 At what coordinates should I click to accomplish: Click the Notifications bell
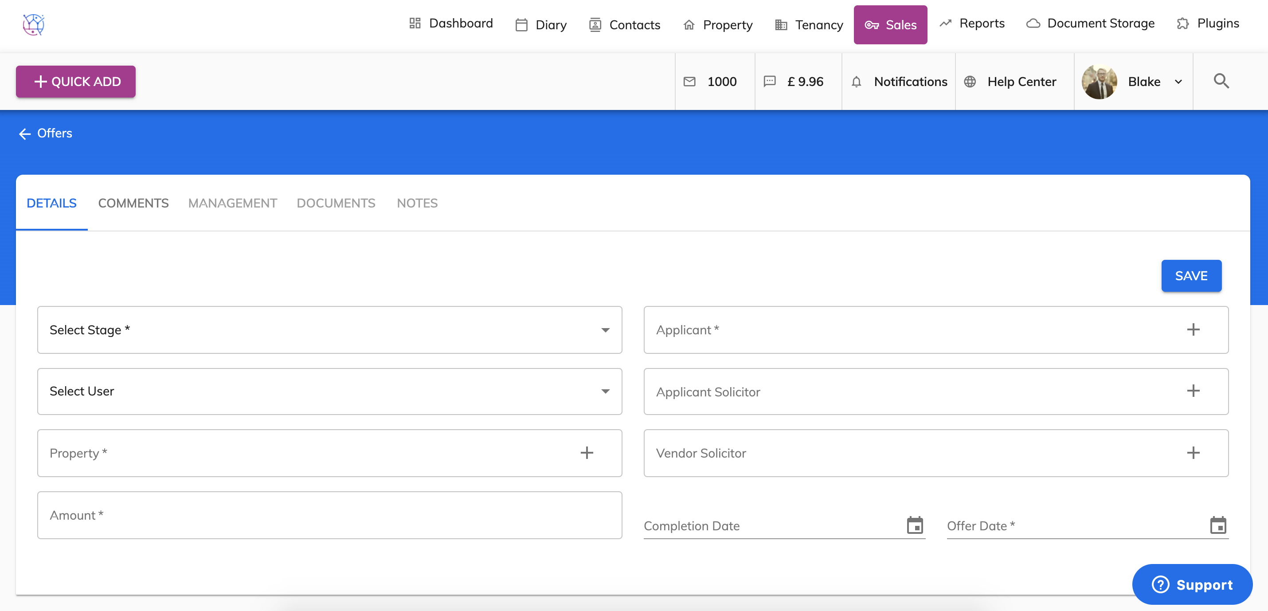pyautogui.click(x=899, y=82)
